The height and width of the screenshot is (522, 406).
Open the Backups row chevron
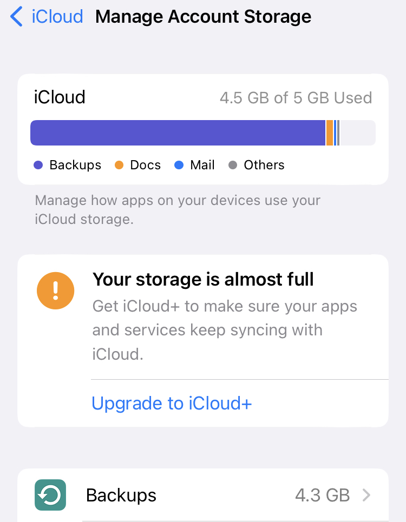coord(366,495)
